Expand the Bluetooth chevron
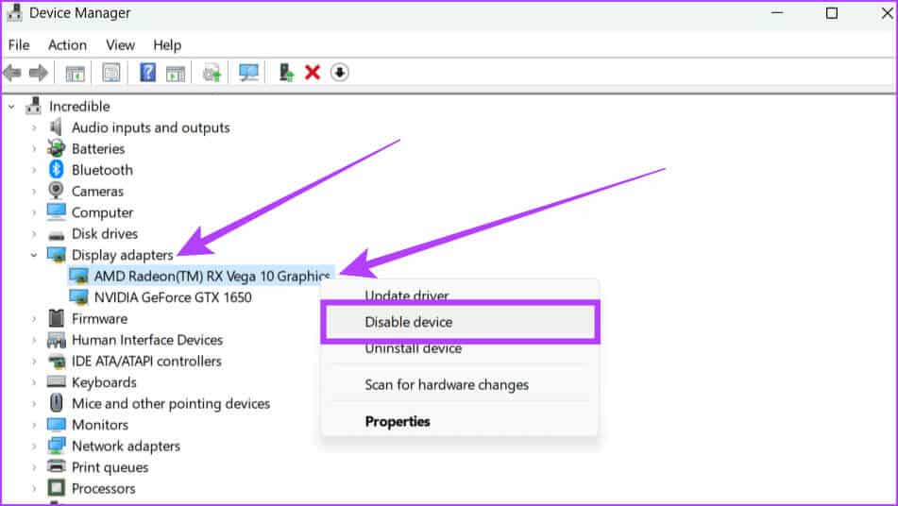This screenshot has width=898, height=506. tap(34, 170)
